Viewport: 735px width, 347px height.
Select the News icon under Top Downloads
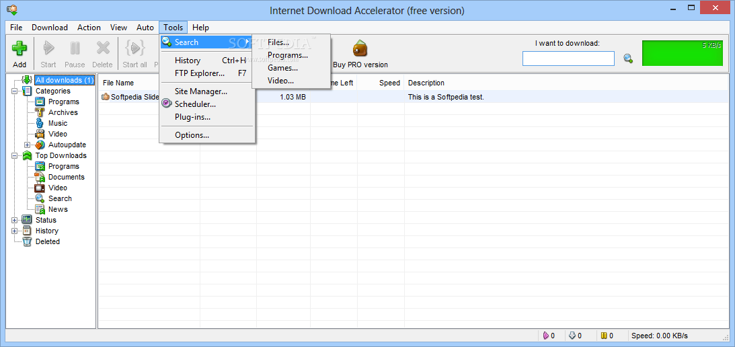pyautogui.click(x=40, y=209)
